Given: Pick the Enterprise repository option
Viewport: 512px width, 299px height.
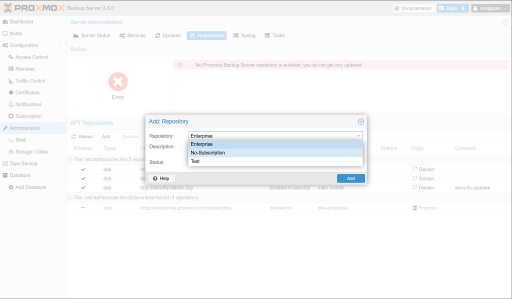Looking at the screenshot, I should click(202, 144).
